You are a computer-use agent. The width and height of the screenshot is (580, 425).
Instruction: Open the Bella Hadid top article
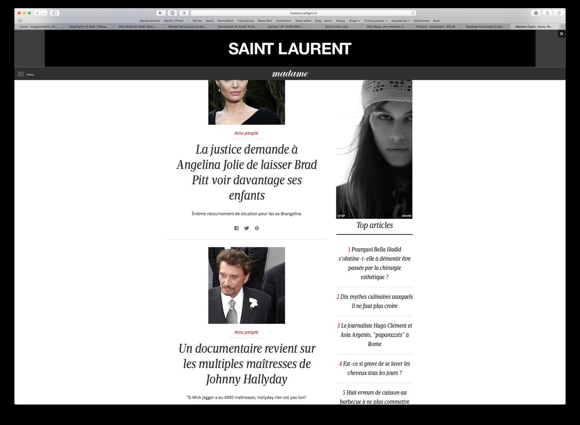tap(375, 263)
